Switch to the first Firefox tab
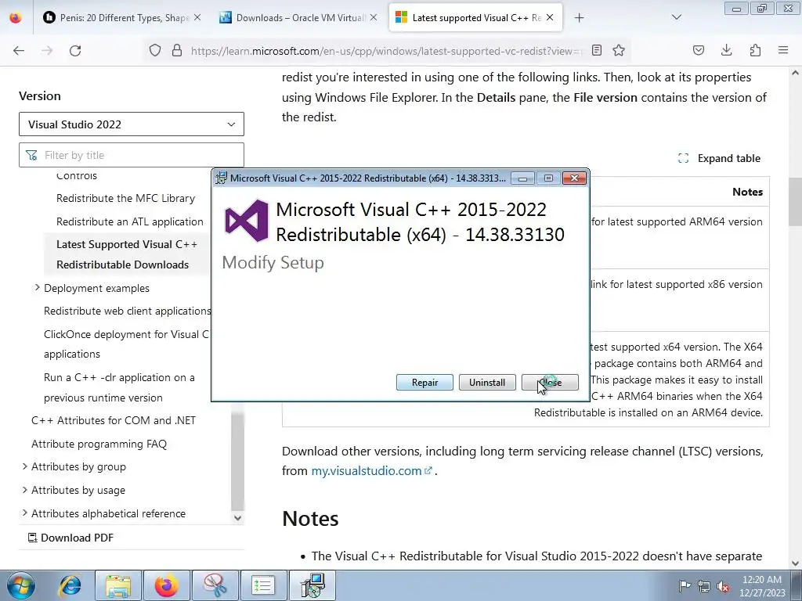 pos(121,17)
